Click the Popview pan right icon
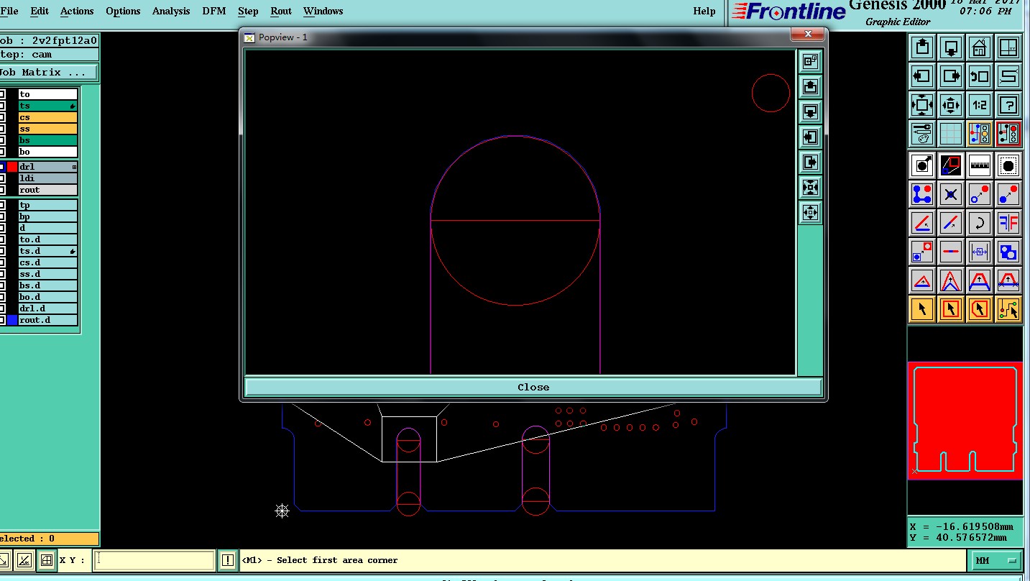The height and width of the screenshot is (581, 1030). click(811, 162)
